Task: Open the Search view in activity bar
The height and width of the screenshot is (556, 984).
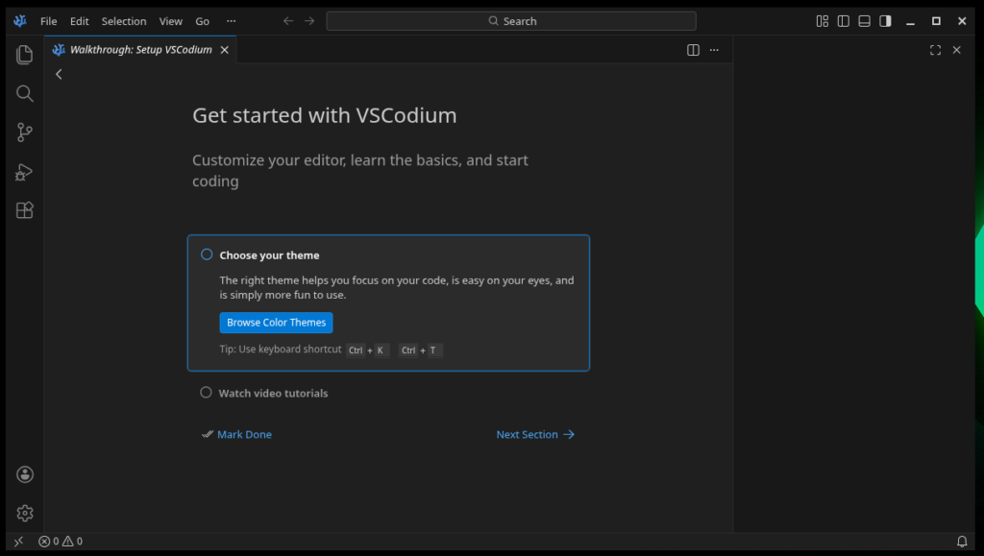Action: point(25,93)
